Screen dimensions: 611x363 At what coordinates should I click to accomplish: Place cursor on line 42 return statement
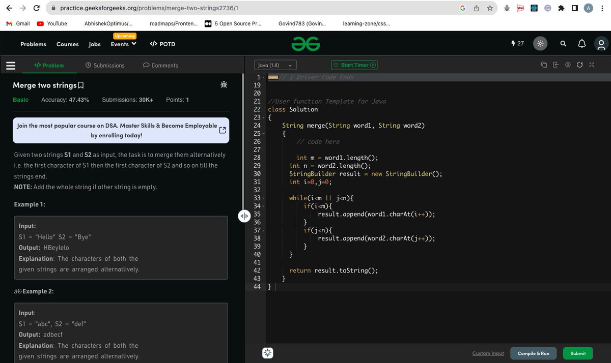pos(334,271)
